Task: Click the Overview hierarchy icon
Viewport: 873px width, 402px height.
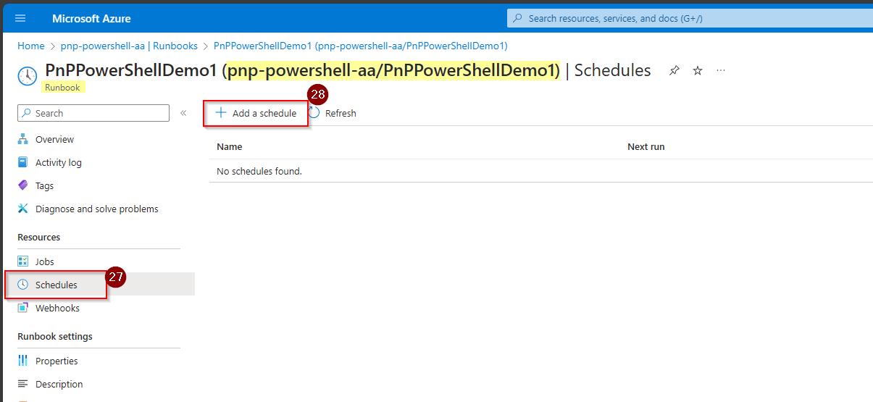Action: pyautogui.click(x=22, y=139)
